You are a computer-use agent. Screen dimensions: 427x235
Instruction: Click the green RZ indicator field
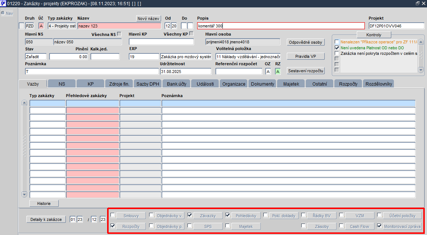[x=278, y=72]
